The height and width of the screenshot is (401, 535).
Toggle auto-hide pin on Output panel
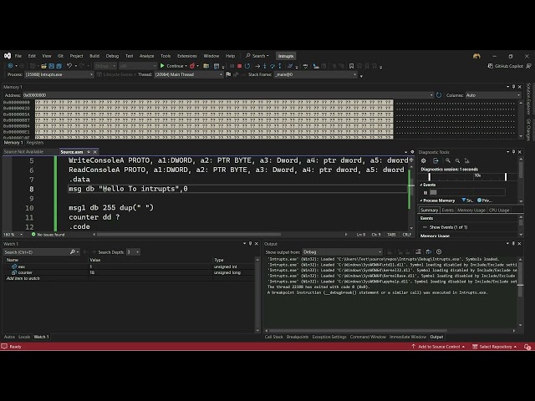(x=513, y=243)
